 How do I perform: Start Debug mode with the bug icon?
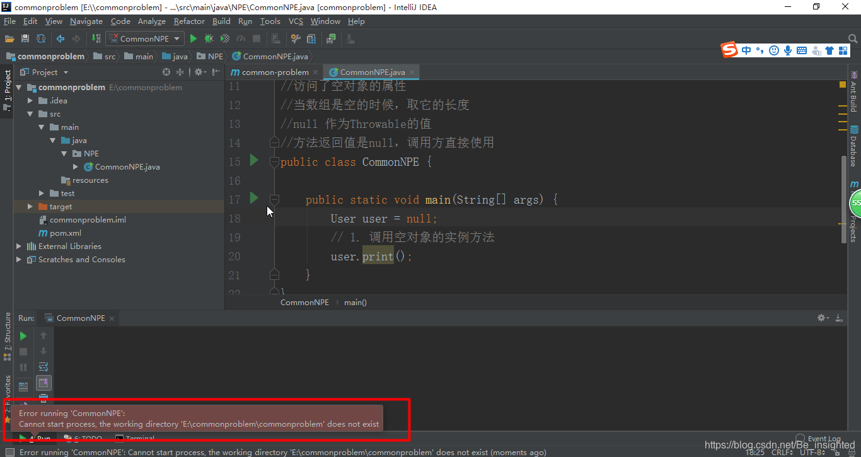[209, 38]
